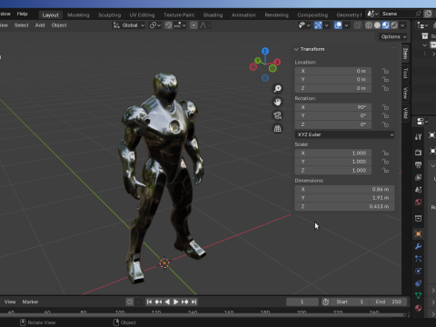Select rendered viewport shading

click(x=394, y=25)
